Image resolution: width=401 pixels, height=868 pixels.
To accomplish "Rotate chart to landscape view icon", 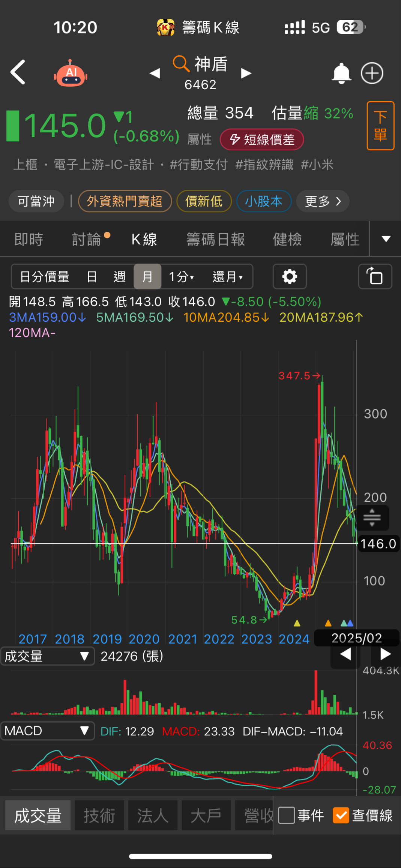I will 375,277.
